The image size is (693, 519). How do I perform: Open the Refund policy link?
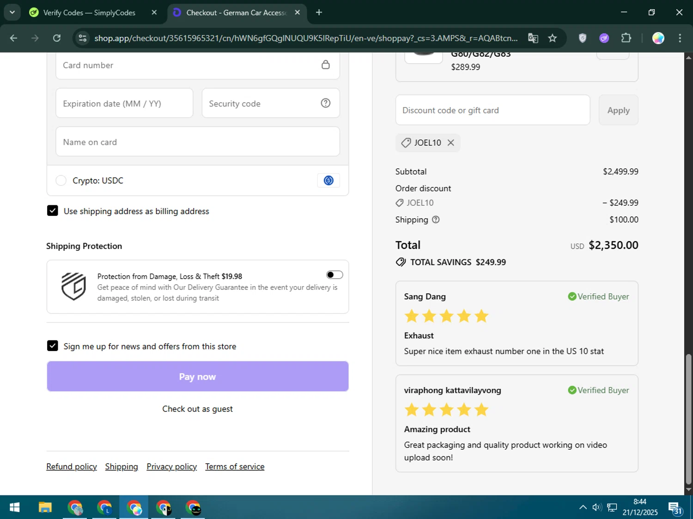coord(72,466)
